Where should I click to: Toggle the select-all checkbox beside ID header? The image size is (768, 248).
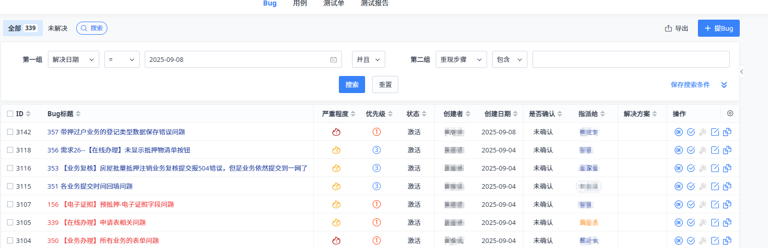10,114
